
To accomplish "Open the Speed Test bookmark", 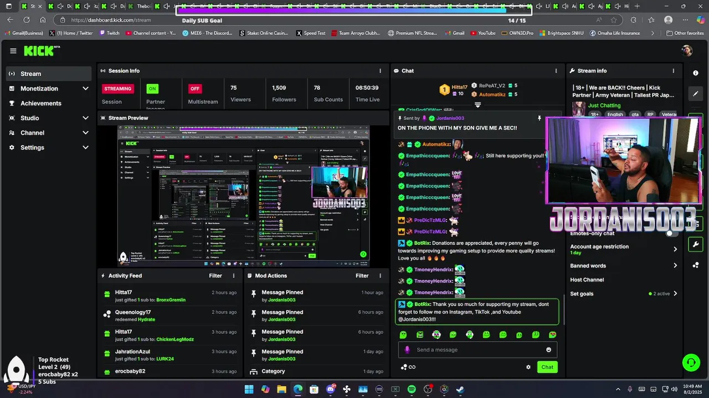I will click(311, 33).
